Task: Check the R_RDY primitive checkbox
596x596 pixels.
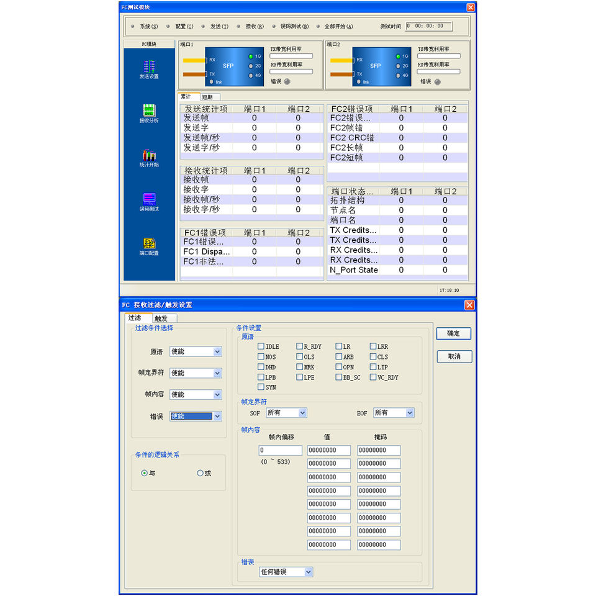Action: [299, 346]
